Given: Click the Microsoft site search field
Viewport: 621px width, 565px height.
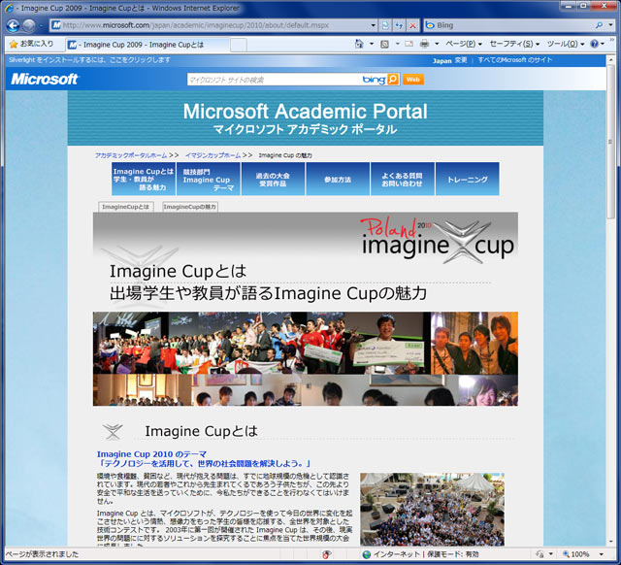Looking at the screenshot, I should [274, 80].
